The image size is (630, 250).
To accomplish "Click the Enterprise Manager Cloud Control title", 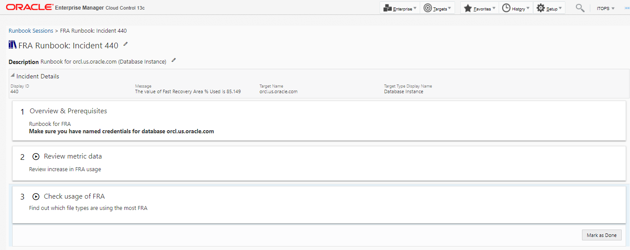I will pyautogui.click(x=100, y=8).
